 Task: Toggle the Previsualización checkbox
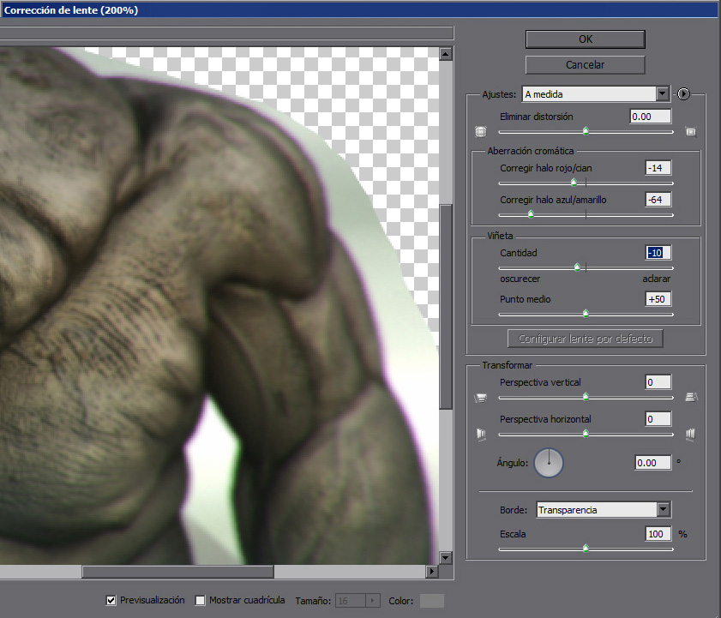pyautogui.click(x=111, y=600)
